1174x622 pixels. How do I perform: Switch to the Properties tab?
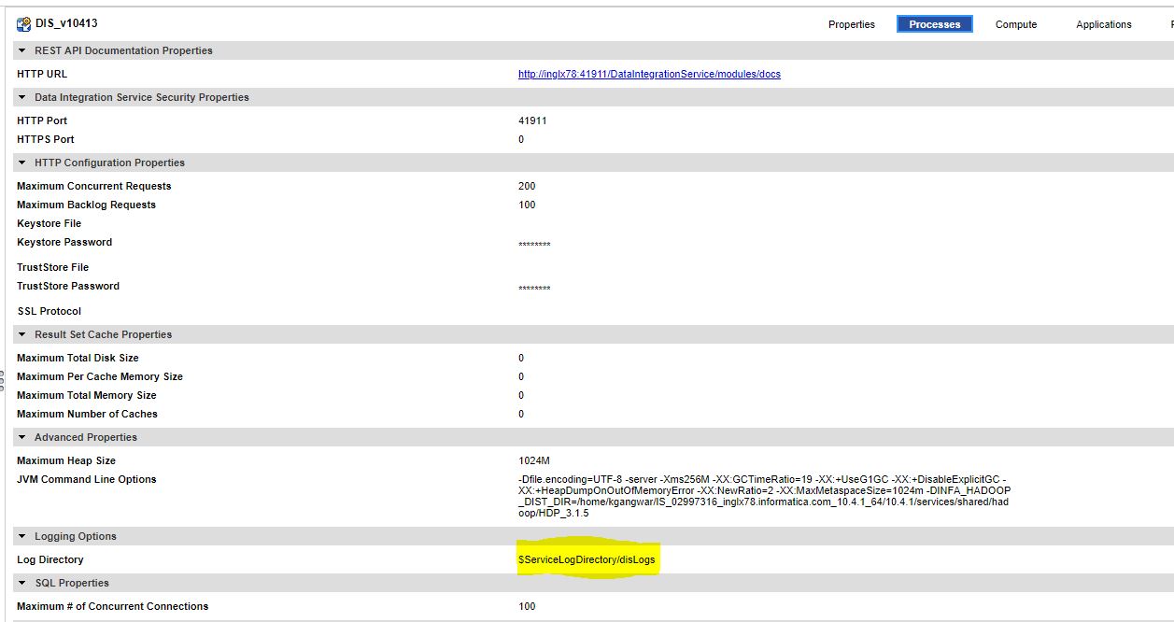pos(852,24)
